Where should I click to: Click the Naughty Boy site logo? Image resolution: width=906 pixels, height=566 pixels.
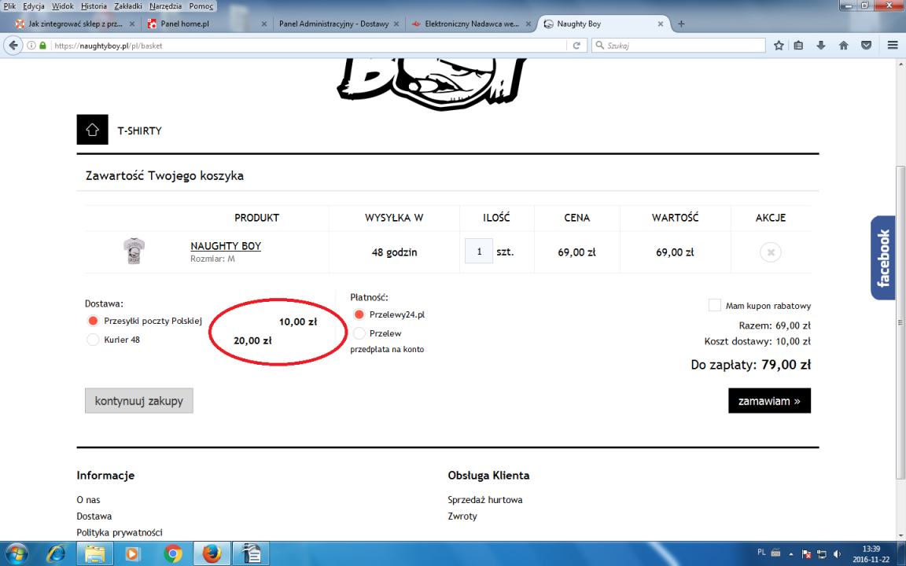tap(430, 84)
